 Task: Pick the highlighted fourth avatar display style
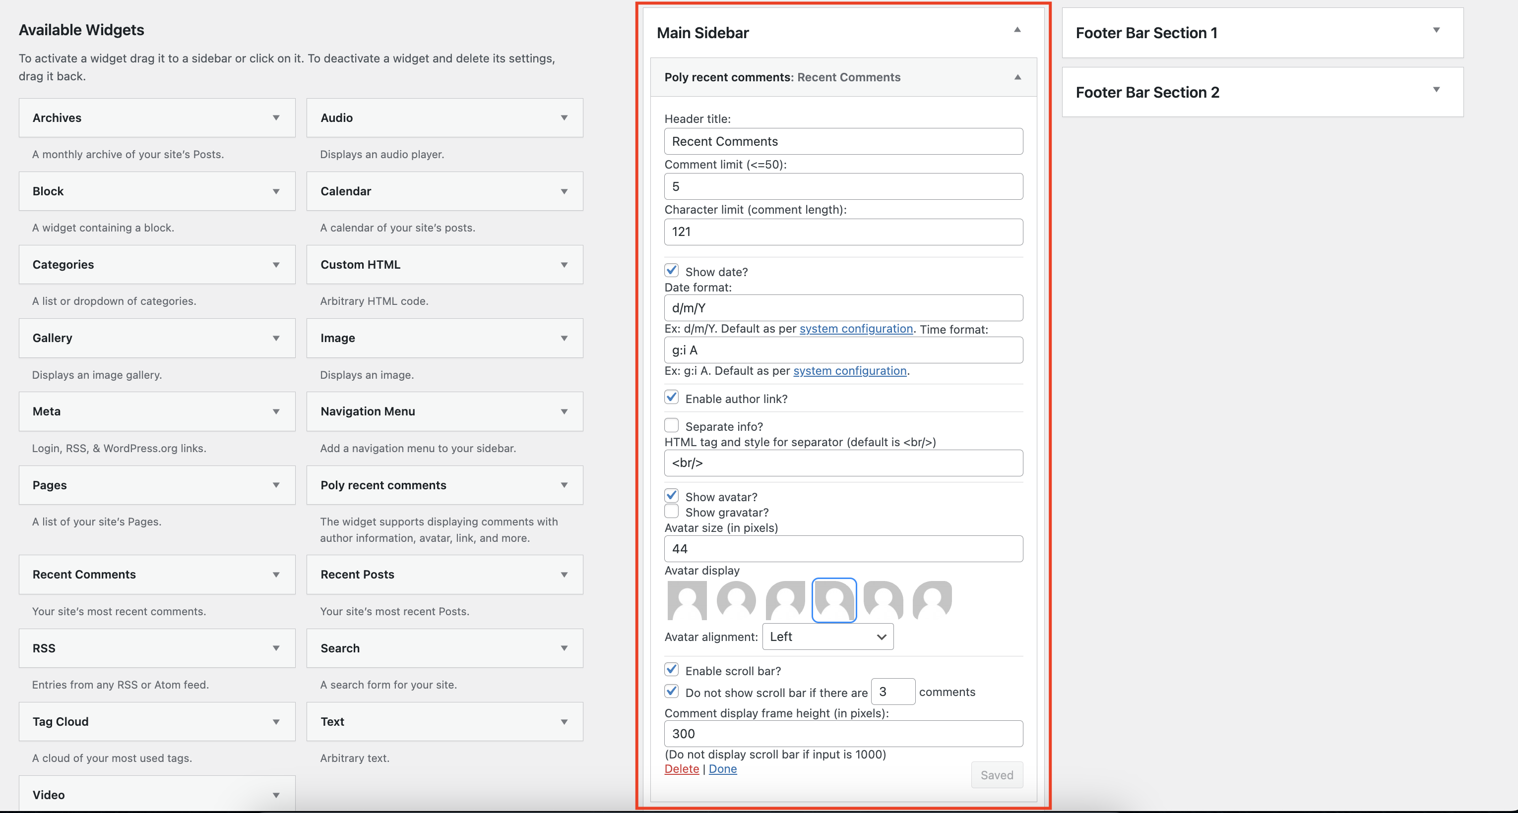pos(834,600)
